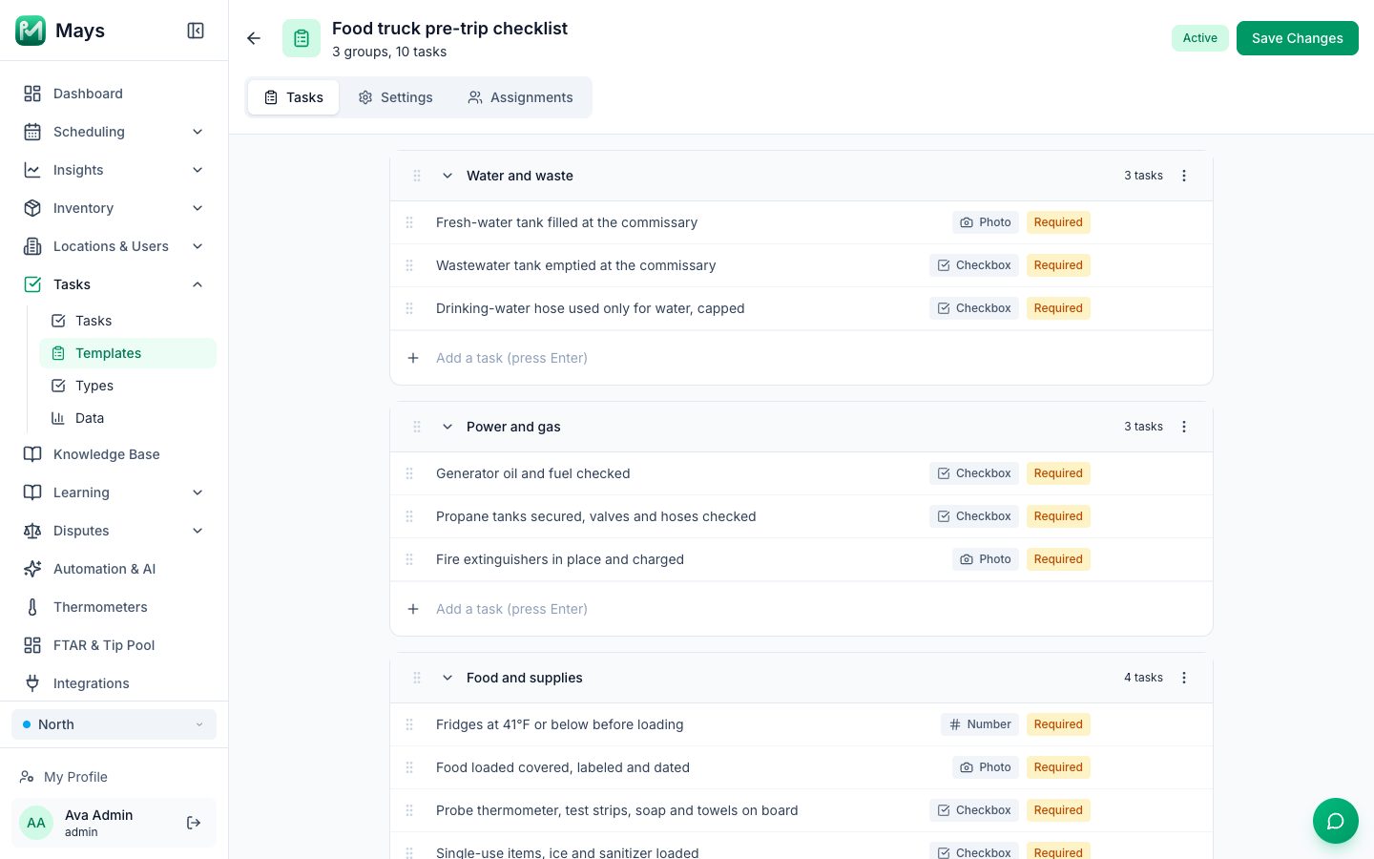Toggle Required on Propane tanks task
1374x859 pixels.
click(1058, 516)
